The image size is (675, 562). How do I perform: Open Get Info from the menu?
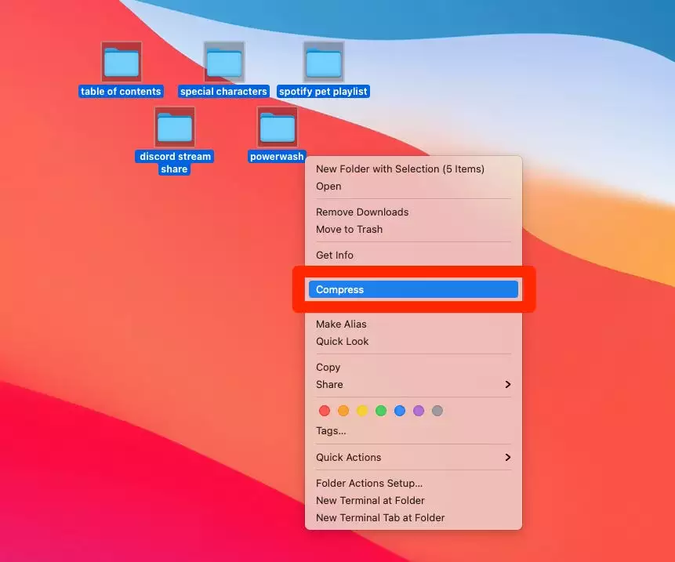click(x=413, y=256)
